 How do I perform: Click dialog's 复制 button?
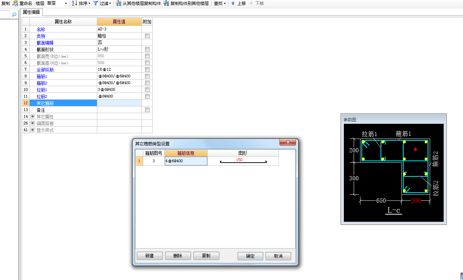point(206,256)
